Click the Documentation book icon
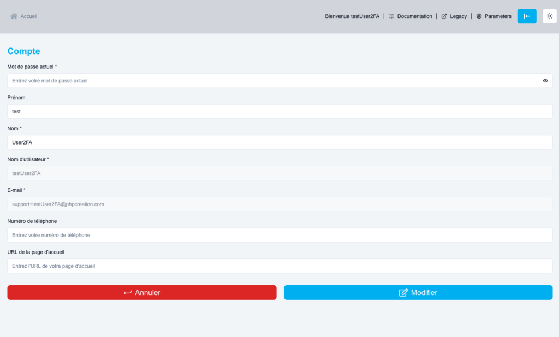The image size is (559, 337). 391,16
